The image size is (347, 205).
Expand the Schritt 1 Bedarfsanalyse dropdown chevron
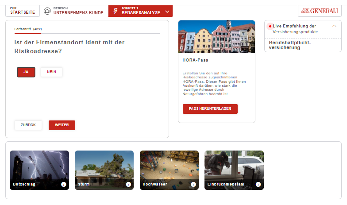click(x=167, y=11)
